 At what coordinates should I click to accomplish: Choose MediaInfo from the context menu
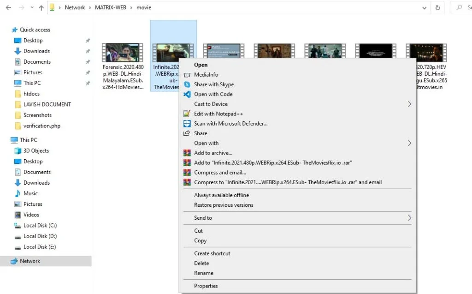click(x=206, y=75)
